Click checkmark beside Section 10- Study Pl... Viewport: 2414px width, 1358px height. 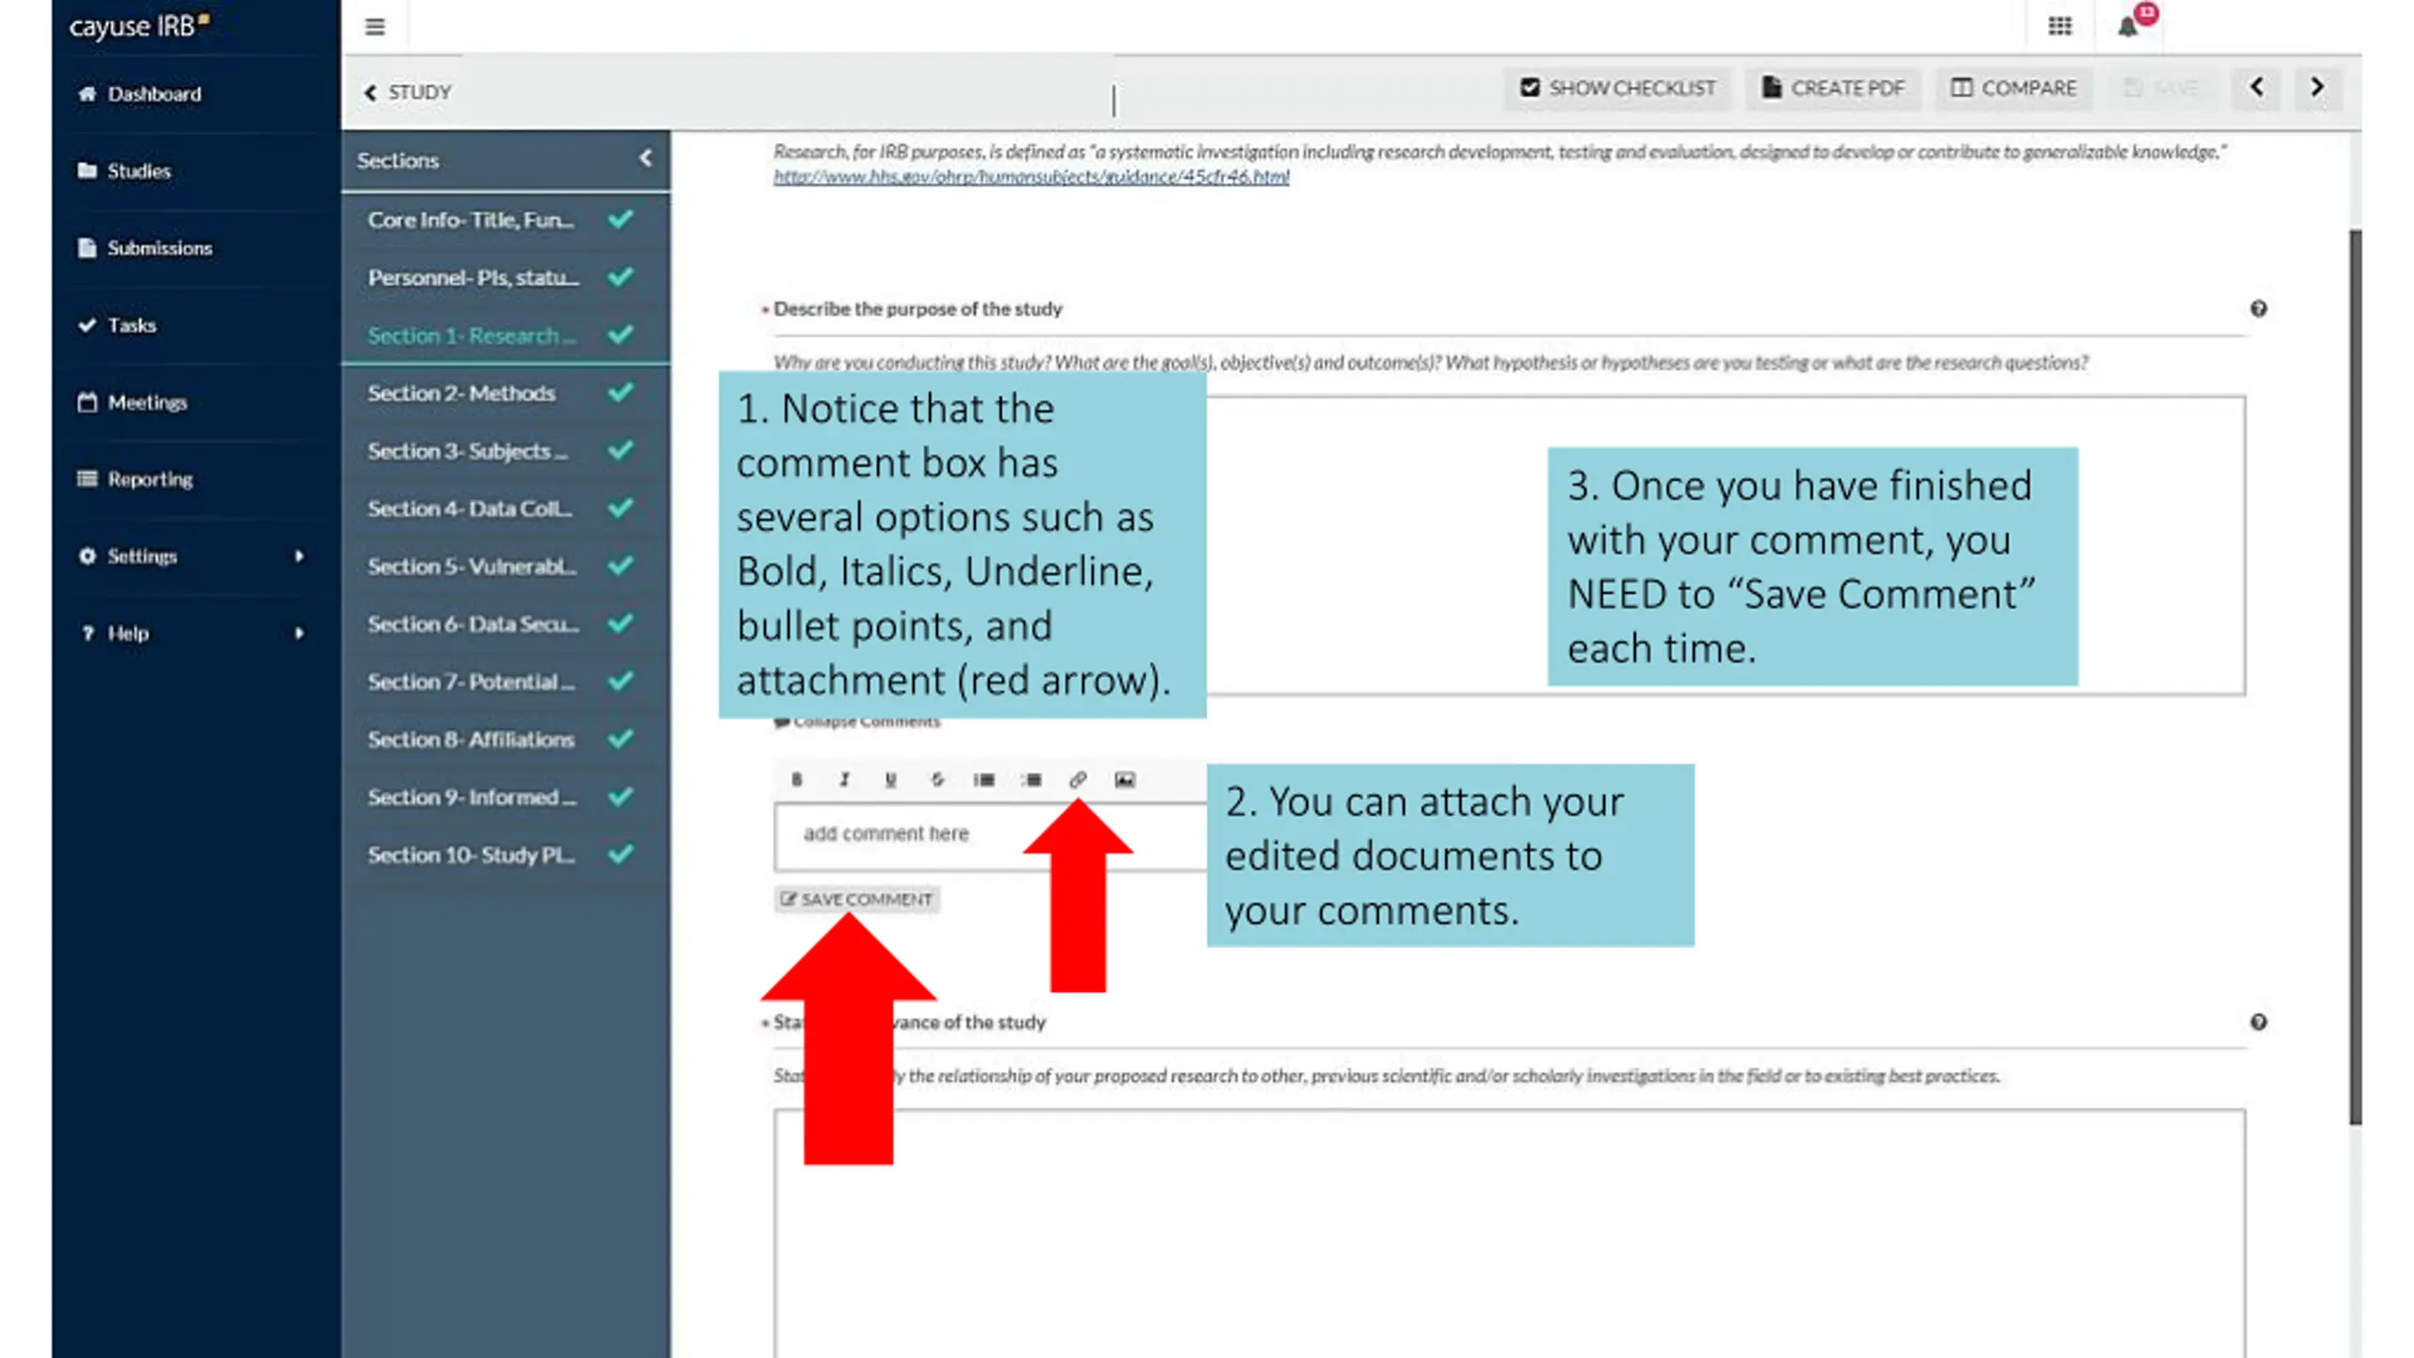(x=620, y=853)
